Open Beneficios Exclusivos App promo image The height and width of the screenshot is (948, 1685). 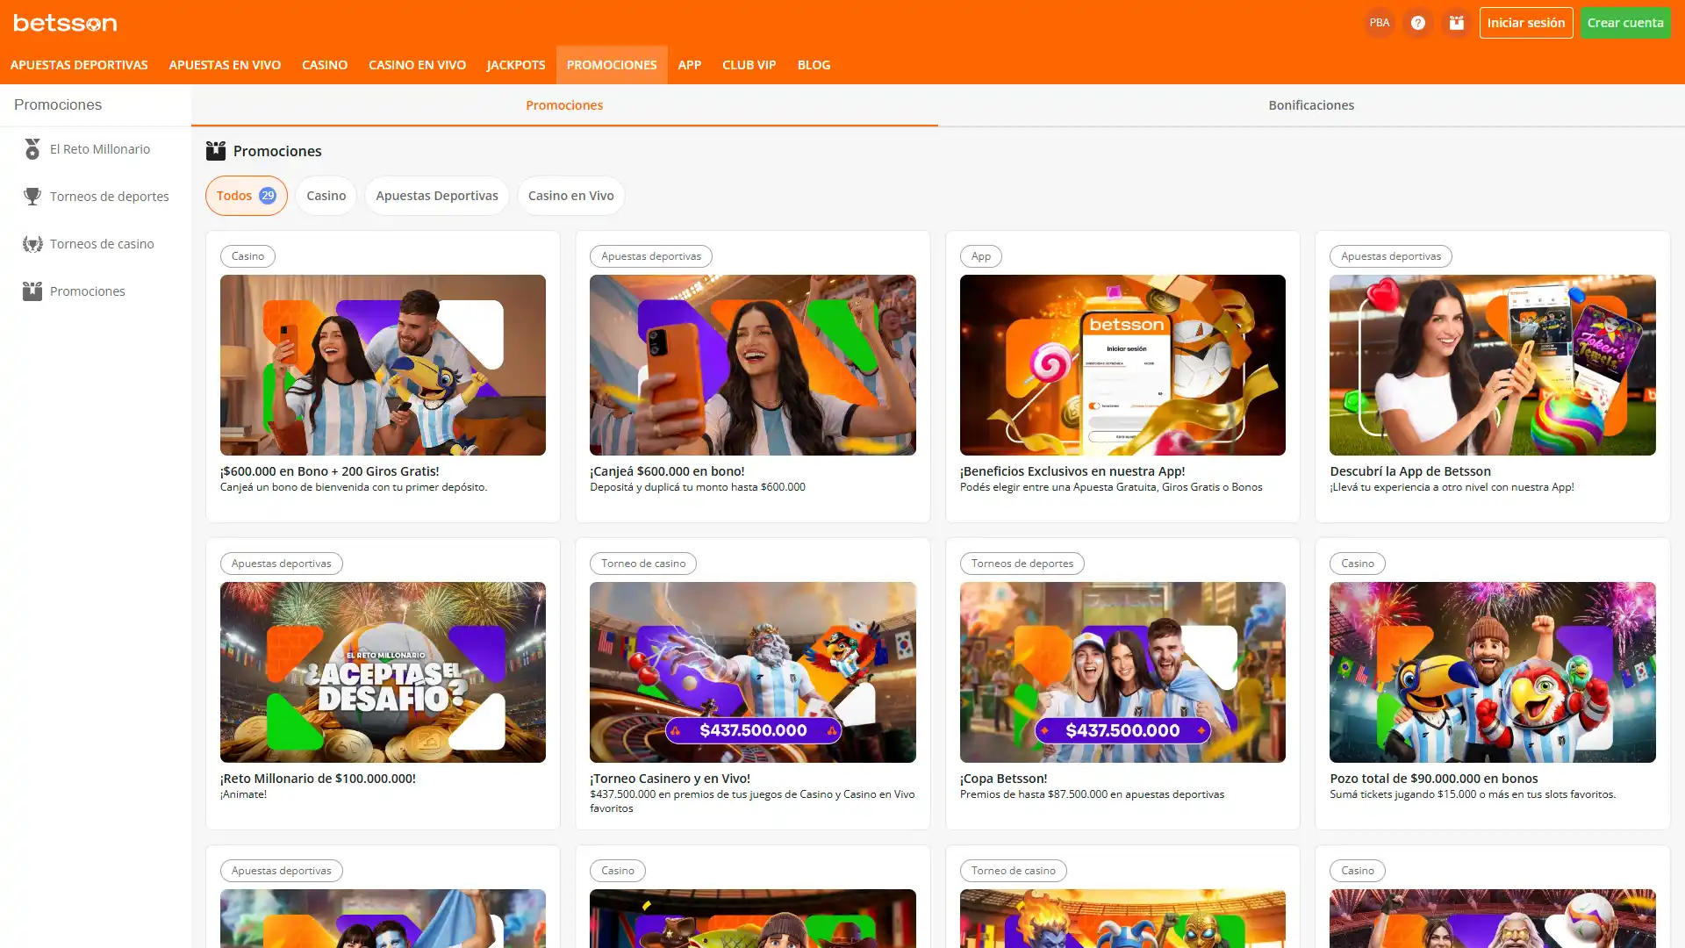[x=1122, y=365]
